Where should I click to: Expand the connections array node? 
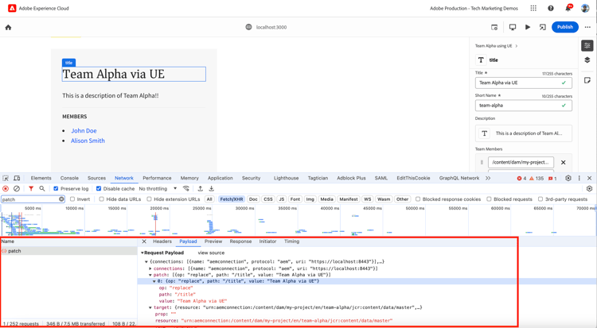(x=150, y=268)
